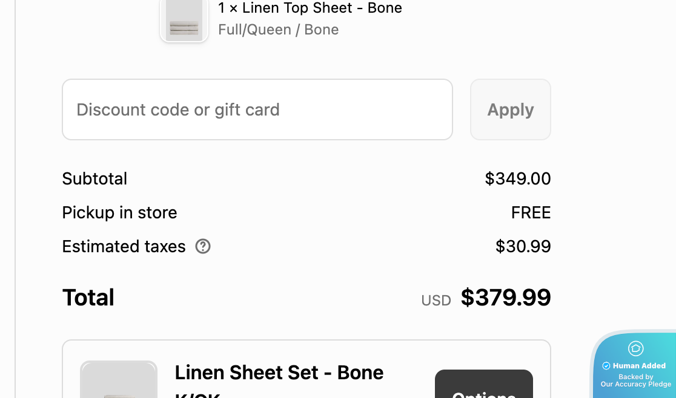The width and height of the screenshot is (676, 398).
Task: Open Options for Linen Sheet Set
Action: (x=483, y=385)
